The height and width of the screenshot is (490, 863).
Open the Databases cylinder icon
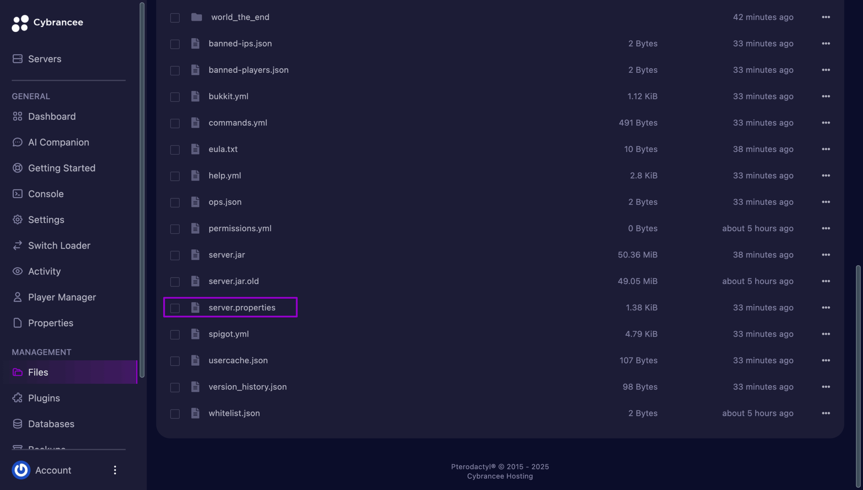18,424
